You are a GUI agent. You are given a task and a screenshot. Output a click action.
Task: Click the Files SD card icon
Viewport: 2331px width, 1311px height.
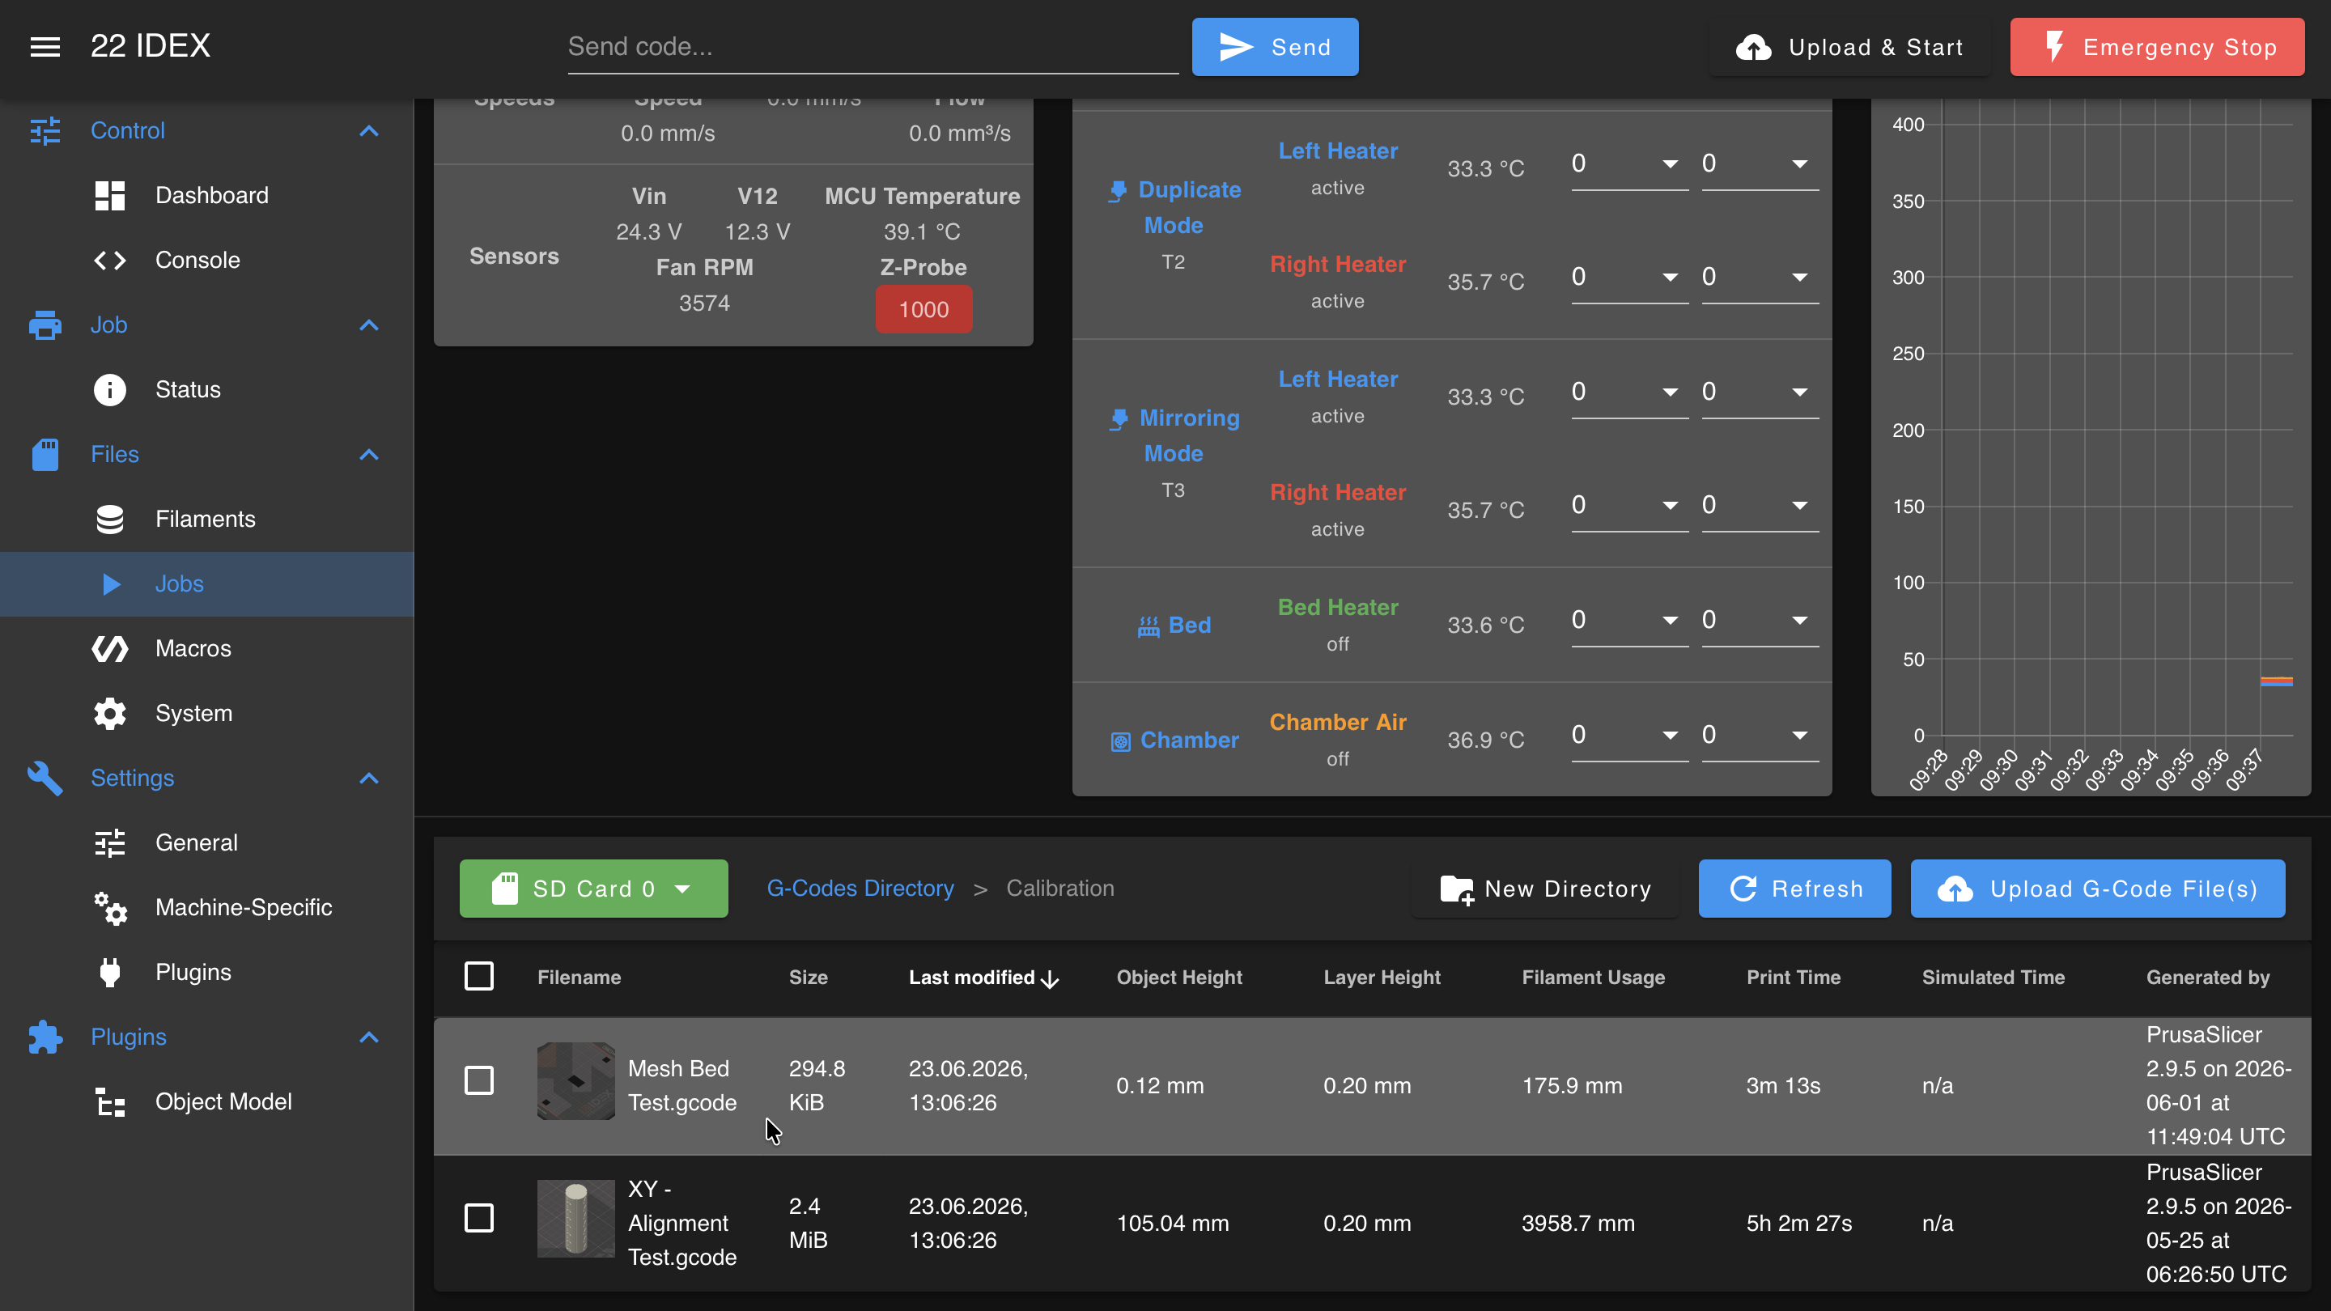pyautogui.click(x=45, y=454)
